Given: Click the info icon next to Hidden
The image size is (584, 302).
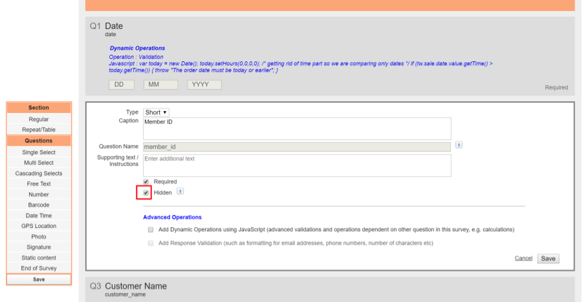Looking at the screenshot, I should (180, 191).
